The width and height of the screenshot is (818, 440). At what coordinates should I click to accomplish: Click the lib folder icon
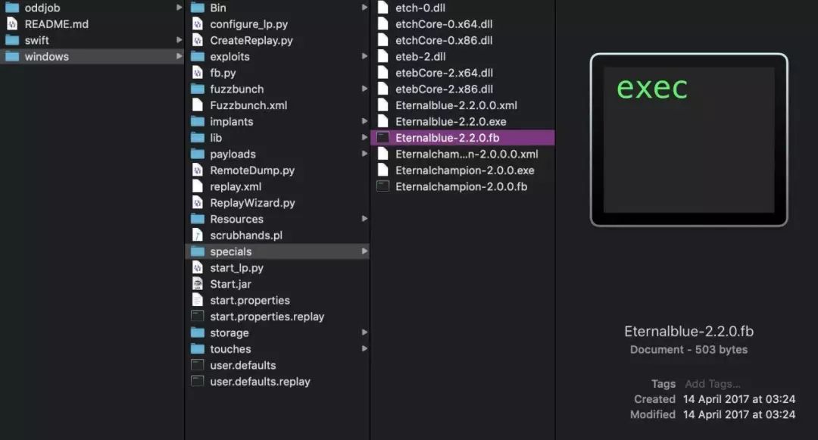(x=197, y=138)
